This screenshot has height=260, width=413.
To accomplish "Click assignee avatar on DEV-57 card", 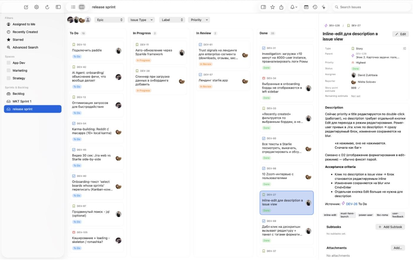I will coord(245,81).
